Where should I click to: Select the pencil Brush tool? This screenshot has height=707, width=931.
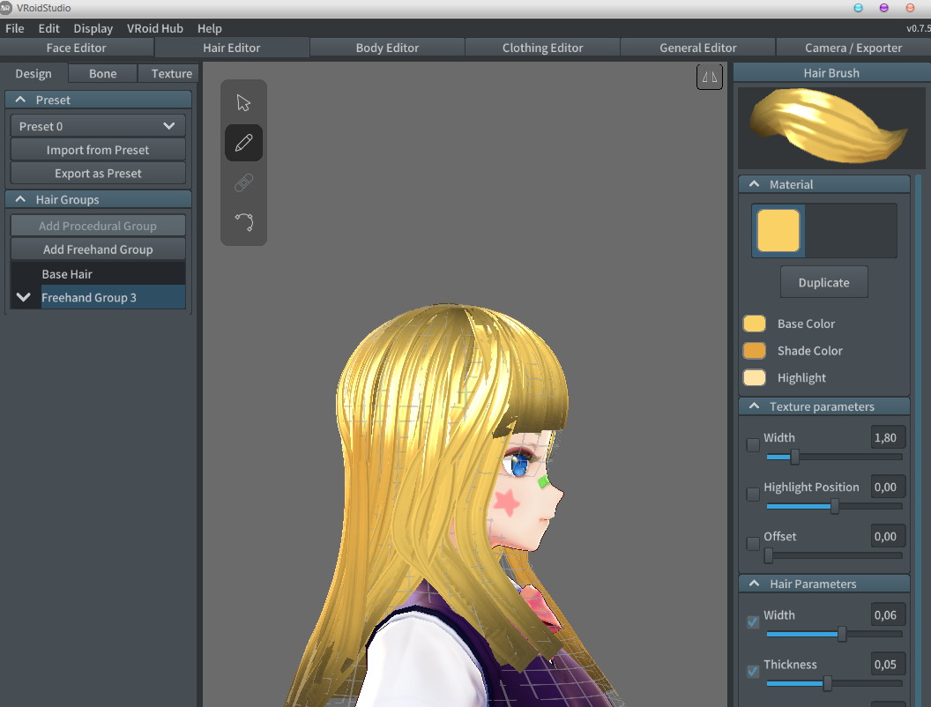(x=243, y=143)
